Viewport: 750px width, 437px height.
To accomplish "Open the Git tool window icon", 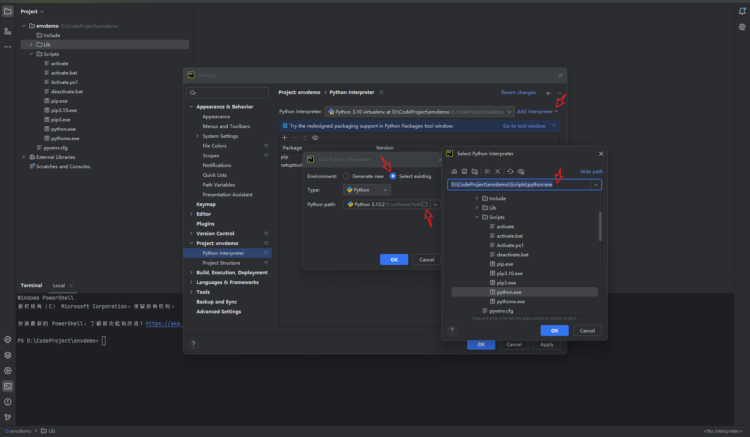I will [8, 417].
